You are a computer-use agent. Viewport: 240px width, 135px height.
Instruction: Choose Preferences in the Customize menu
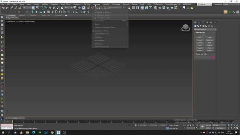[99, 44]
